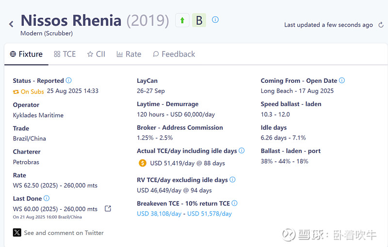Click the 6.26 days - 7.1% idle value
The width and height of the screenshot is (388, 247).
click(x=283, y=138)
